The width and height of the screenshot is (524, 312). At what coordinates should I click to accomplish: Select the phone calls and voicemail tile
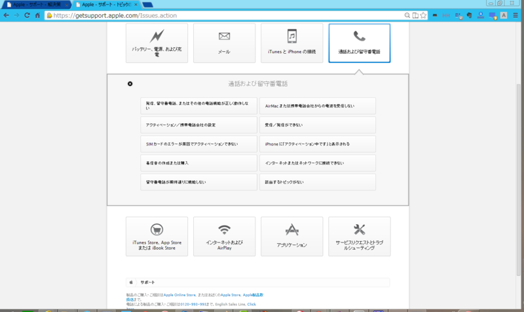click(x=359, y=43)
